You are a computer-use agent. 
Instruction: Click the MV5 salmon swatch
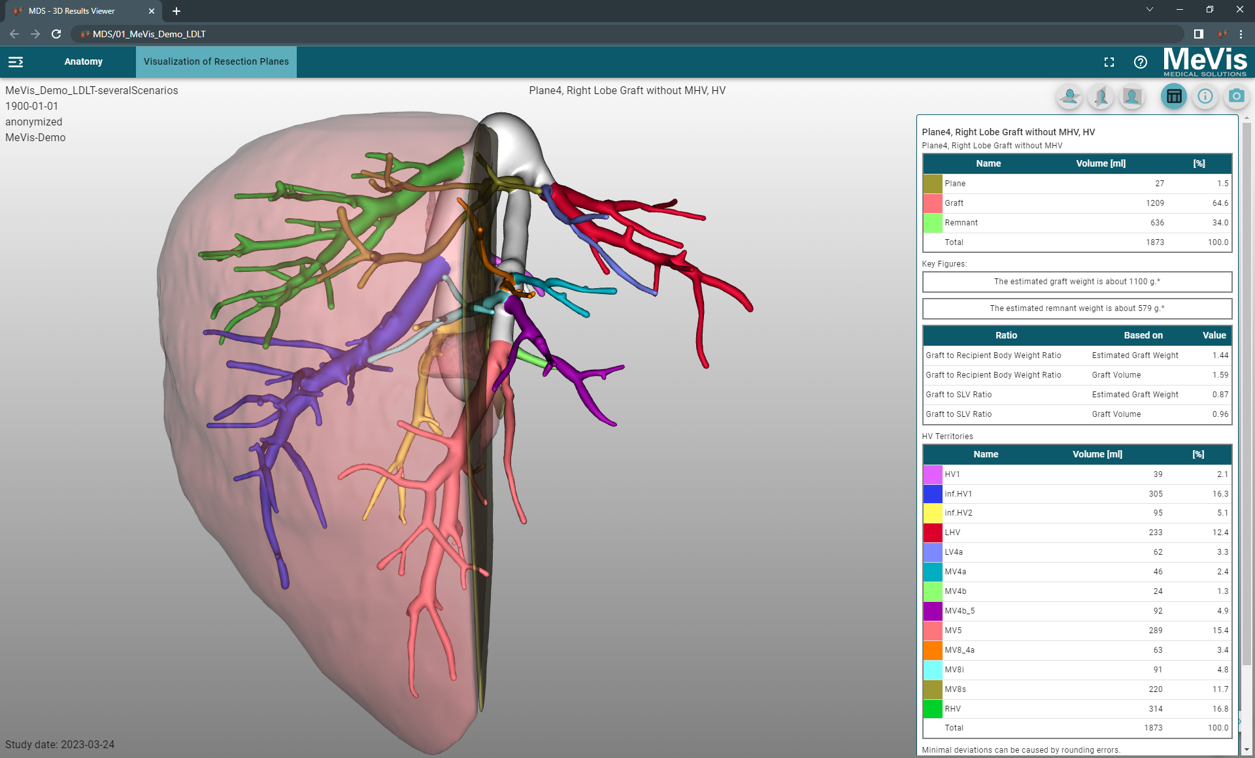coord(933,631)
